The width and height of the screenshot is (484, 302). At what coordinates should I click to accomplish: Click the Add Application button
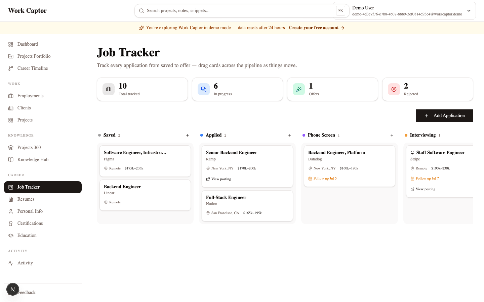click(x=444, y=116)
